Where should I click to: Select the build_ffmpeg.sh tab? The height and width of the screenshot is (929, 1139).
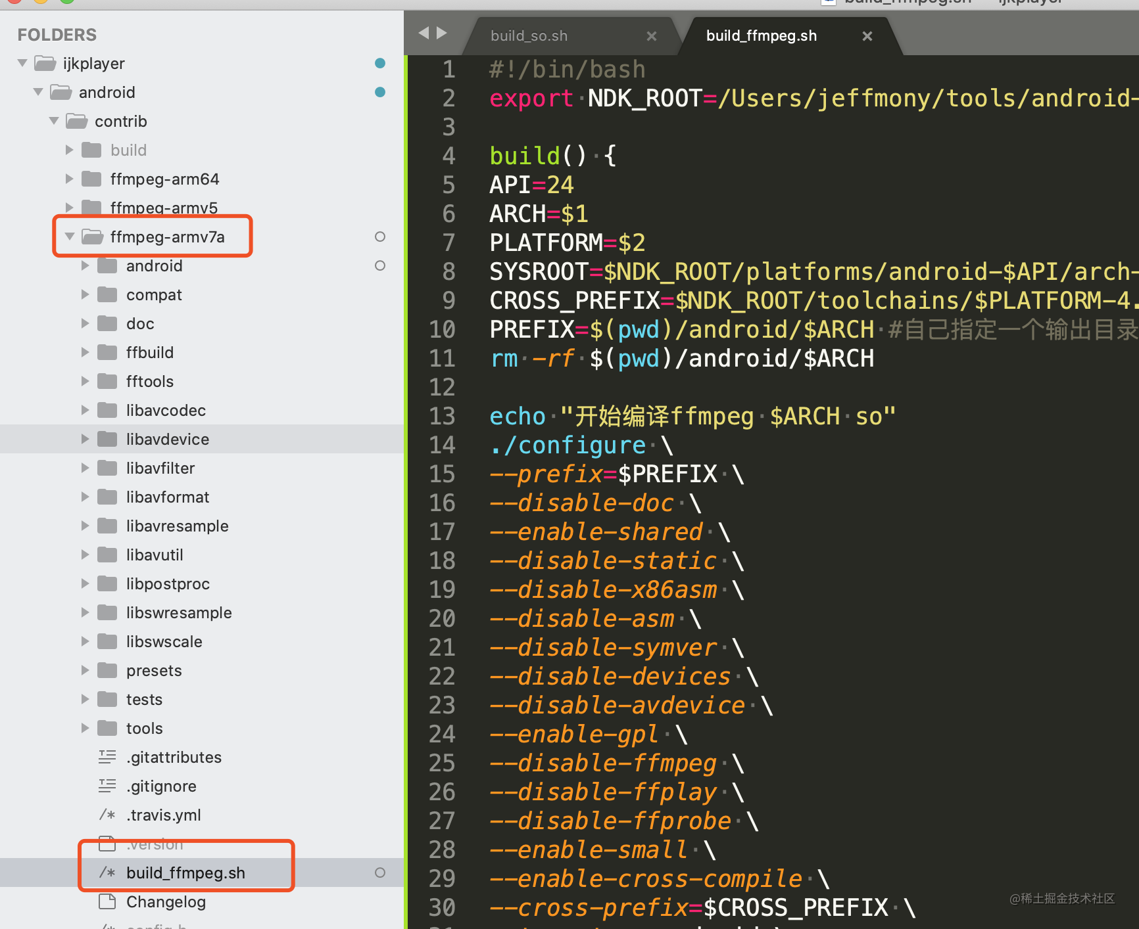[761, 35]
